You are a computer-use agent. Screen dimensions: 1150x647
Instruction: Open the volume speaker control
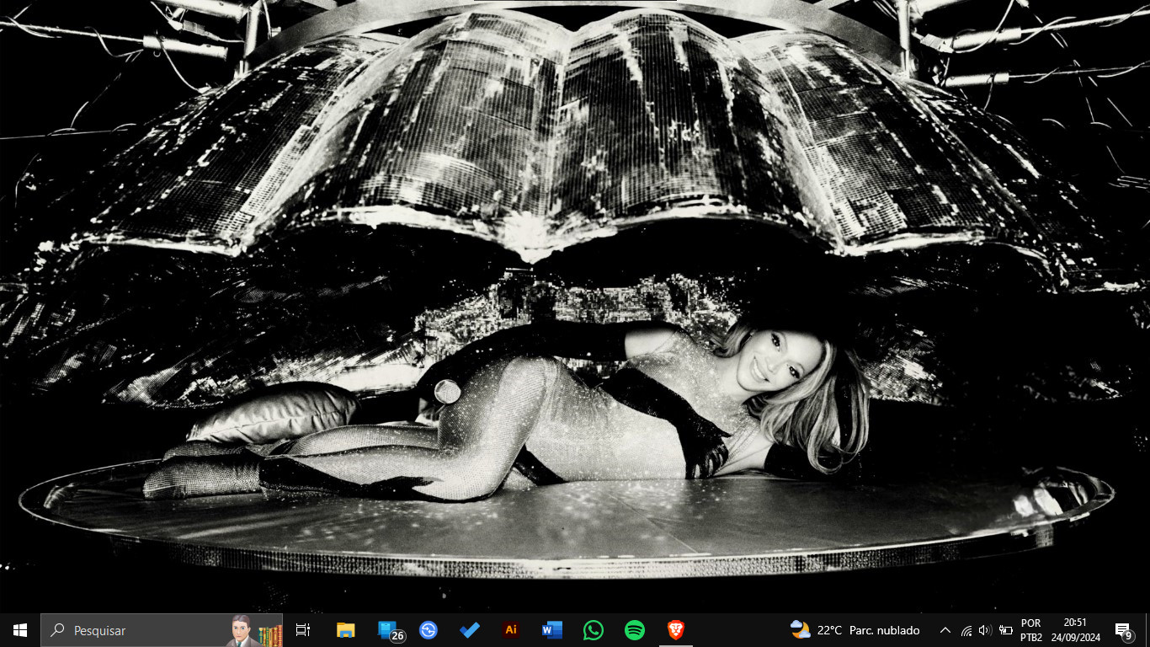[x=985, y=630]
